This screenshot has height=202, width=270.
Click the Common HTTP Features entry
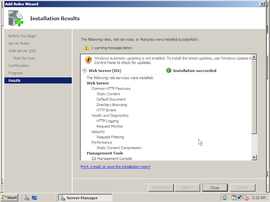pos(111,89)
